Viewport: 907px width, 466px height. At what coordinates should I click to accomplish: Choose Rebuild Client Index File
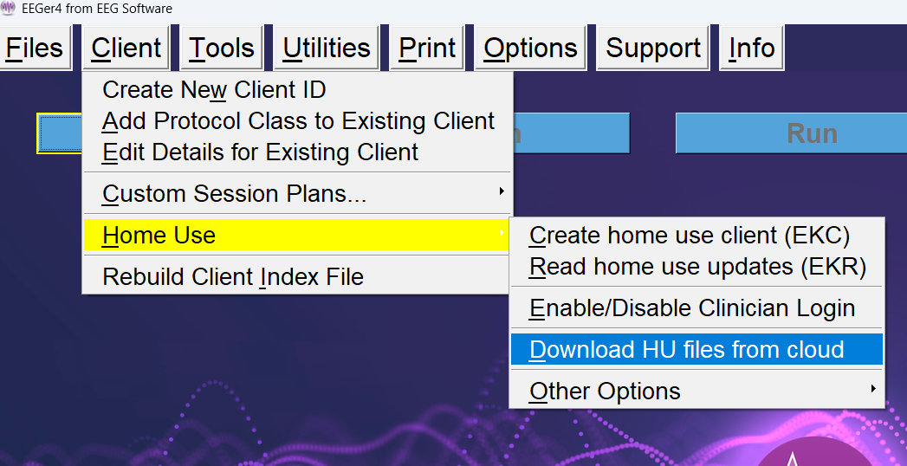point(297,276)
